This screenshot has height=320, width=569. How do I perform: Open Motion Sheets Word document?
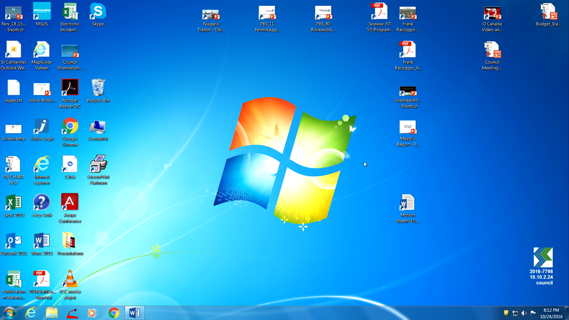pos(408,209)
